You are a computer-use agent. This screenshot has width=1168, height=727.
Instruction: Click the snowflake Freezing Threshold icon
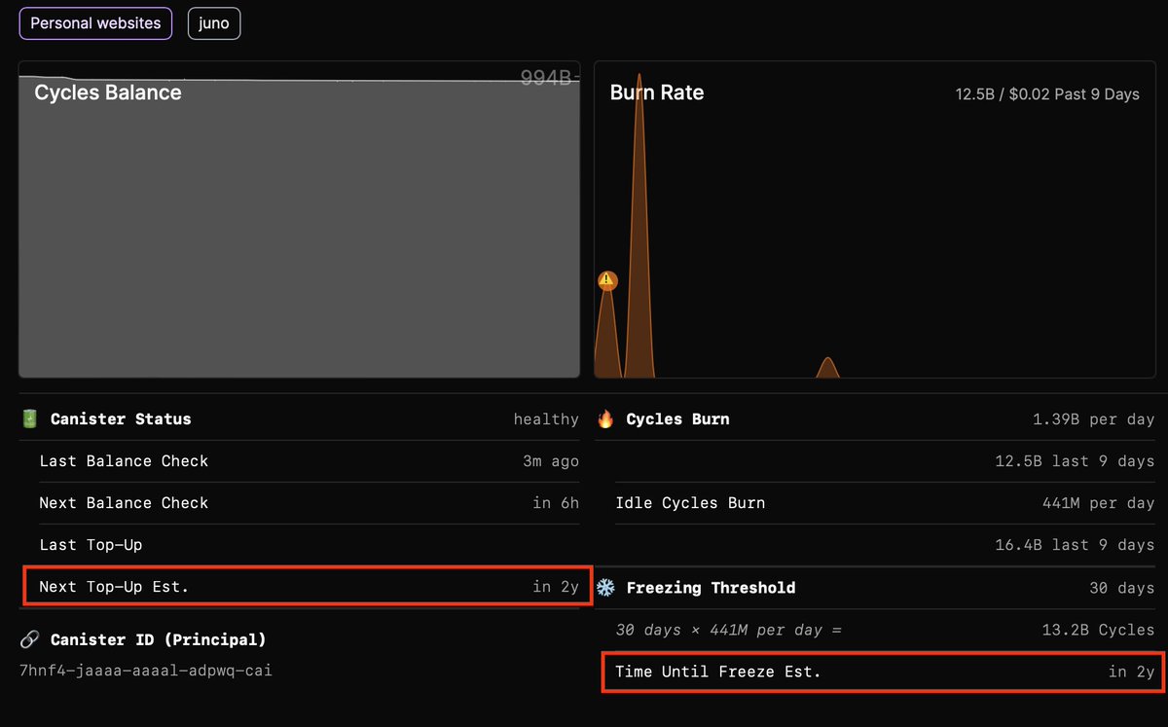(x=606, y=588)
